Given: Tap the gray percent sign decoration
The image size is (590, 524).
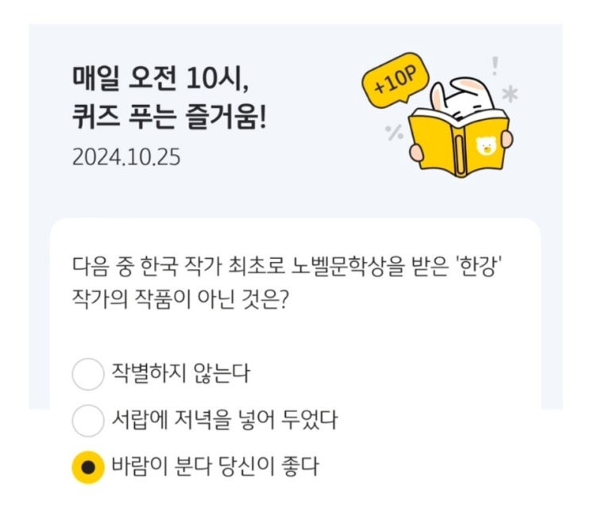Looking at the screenshot, I should tap(395, 132).
